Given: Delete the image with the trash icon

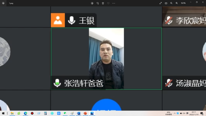Looking at the screenshot, I should 103,3.
